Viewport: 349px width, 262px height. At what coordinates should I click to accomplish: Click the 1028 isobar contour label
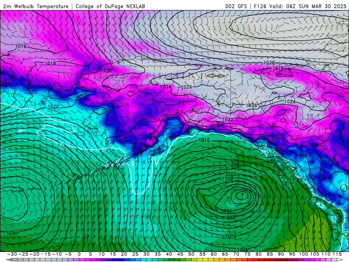click(x=269, y=62)
